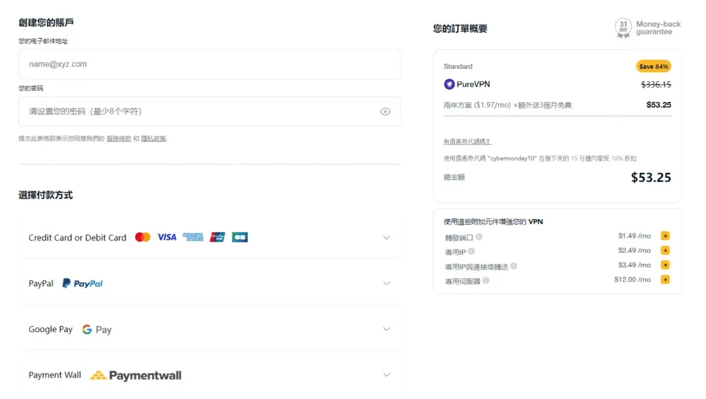Click the Carte Bancaire CB icon
Screen dimensions: 706x399
(240, 237)
